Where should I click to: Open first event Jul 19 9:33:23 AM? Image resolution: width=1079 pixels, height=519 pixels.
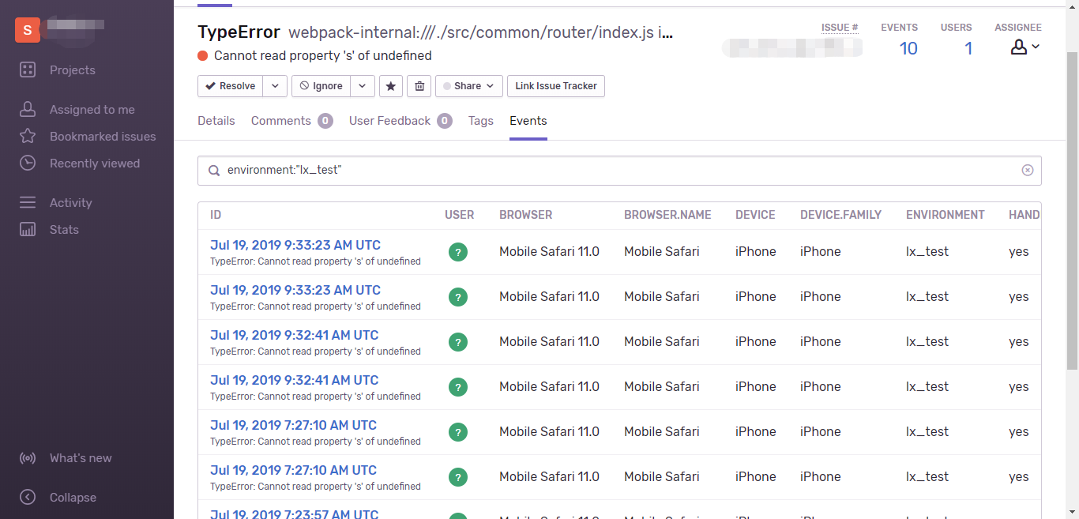295,245
